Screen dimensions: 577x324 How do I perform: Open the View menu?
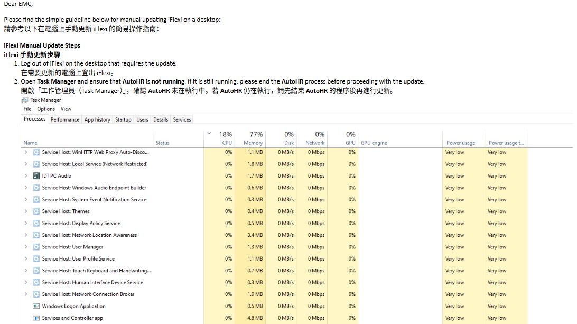tap(66, 109)
